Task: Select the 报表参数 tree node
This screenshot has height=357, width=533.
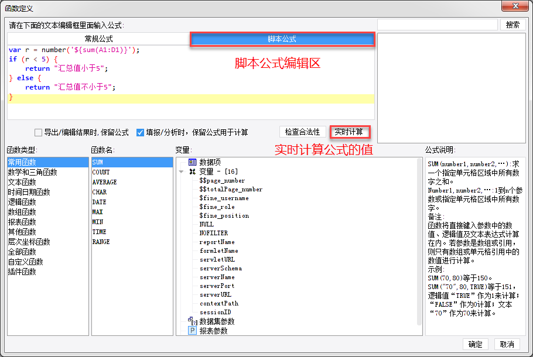Action: pos(213,331)
